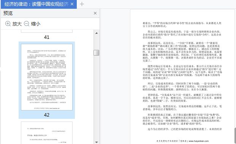Open a new tab with the plus button

pos(82,4)
